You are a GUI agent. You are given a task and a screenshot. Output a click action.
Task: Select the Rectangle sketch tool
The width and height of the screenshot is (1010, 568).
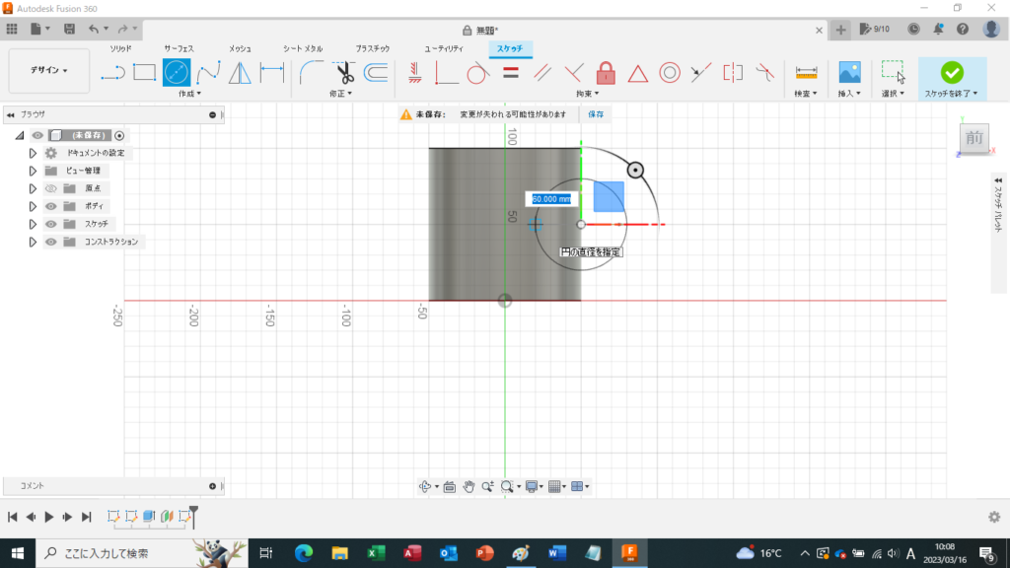[x=144, y=73]
